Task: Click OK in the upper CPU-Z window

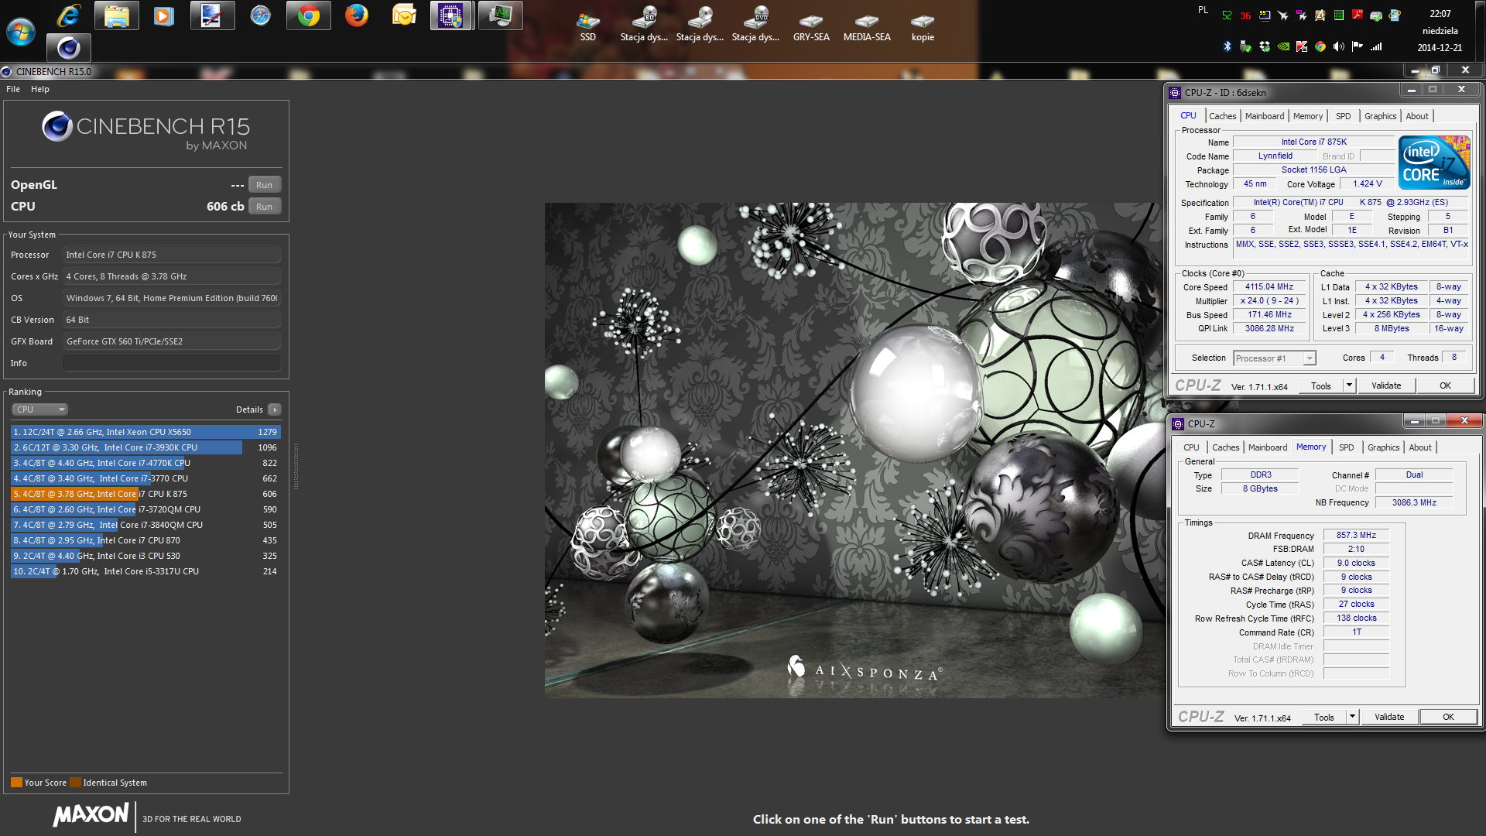Action: (1445, 385)
